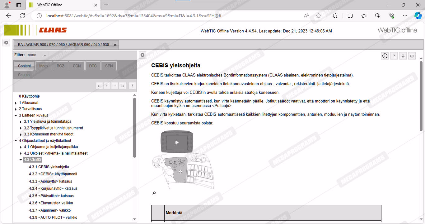Viewport: 425px width, 224px height.
Task: View site information icon in the address bar
Action: (39, 16)
